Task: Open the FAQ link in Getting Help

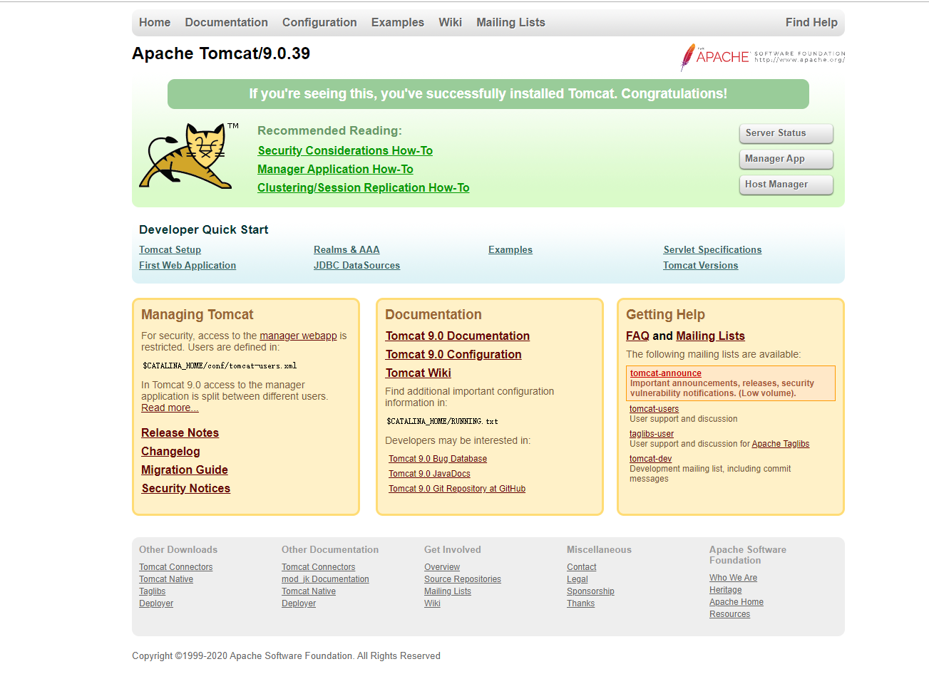Action: point(637,336)
